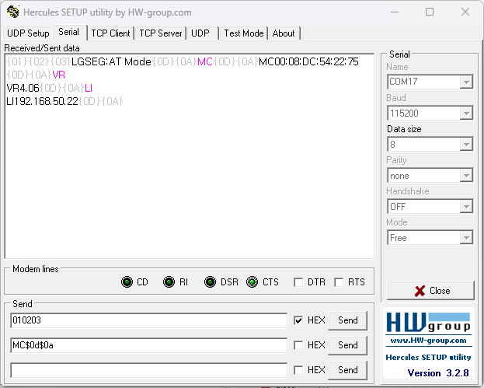Click the Hercules app icon in title bar
Screen dimensions: 484x388
tap(12, 12)
